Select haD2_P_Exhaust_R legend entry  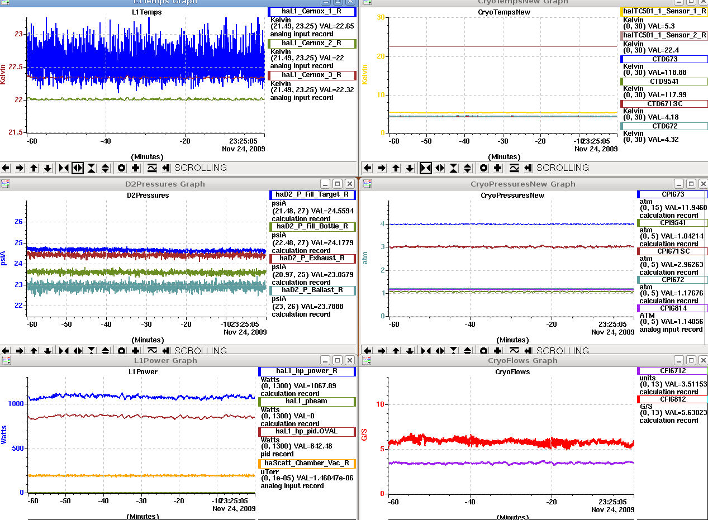pyautogui.click(x=313, y=259)
